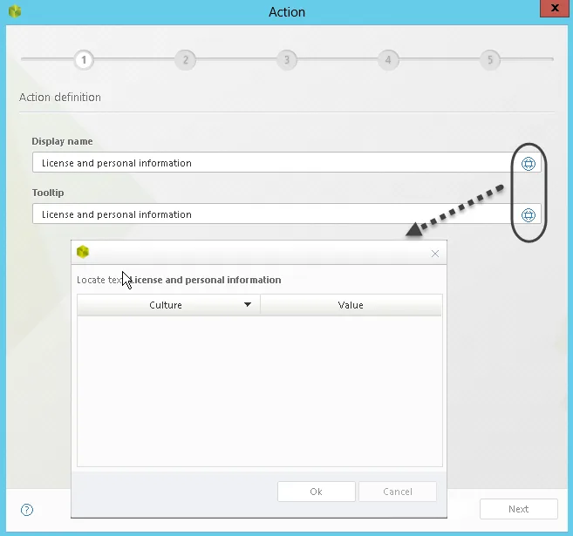
Task: Click the app cube icon in Action title bar
Action: (15, 11)
